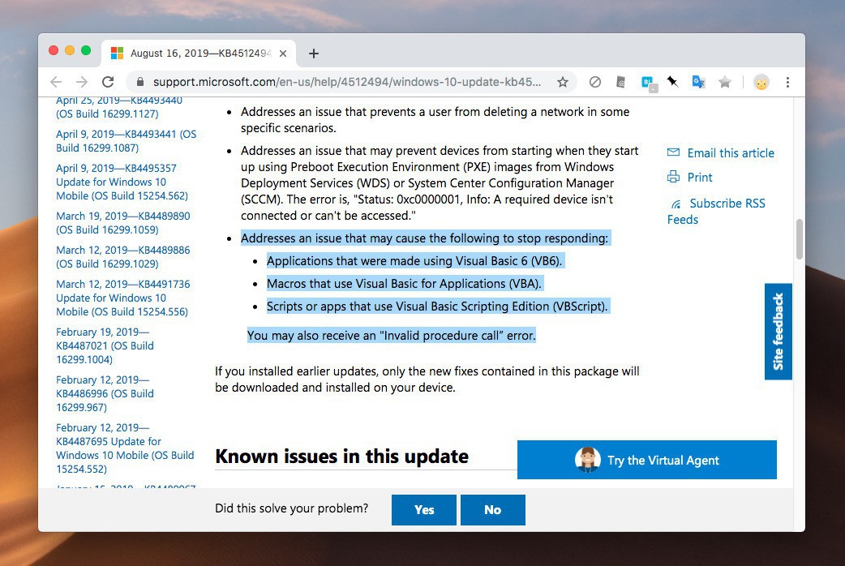Open February 12, 2019—KB4487695 Mobile update link
Viewport: 845px width, 566px height.
point(125,448)
